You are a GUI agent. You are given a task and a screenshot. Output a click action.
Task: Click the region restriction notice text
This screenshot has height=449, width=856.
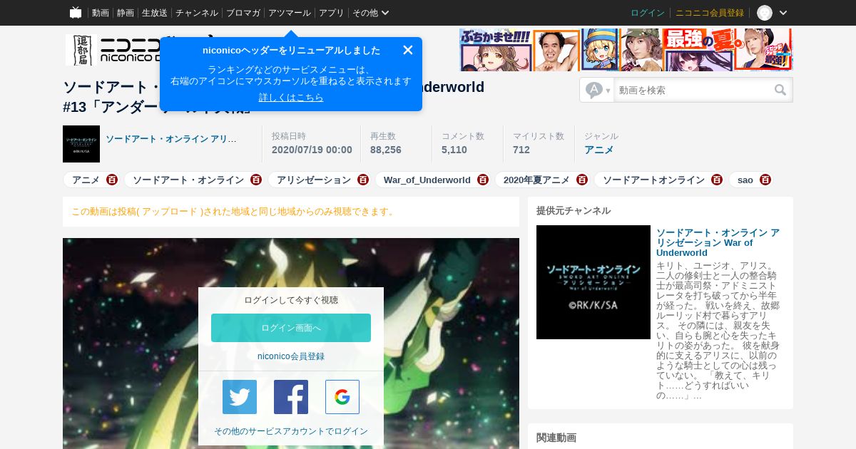point(234,212)
